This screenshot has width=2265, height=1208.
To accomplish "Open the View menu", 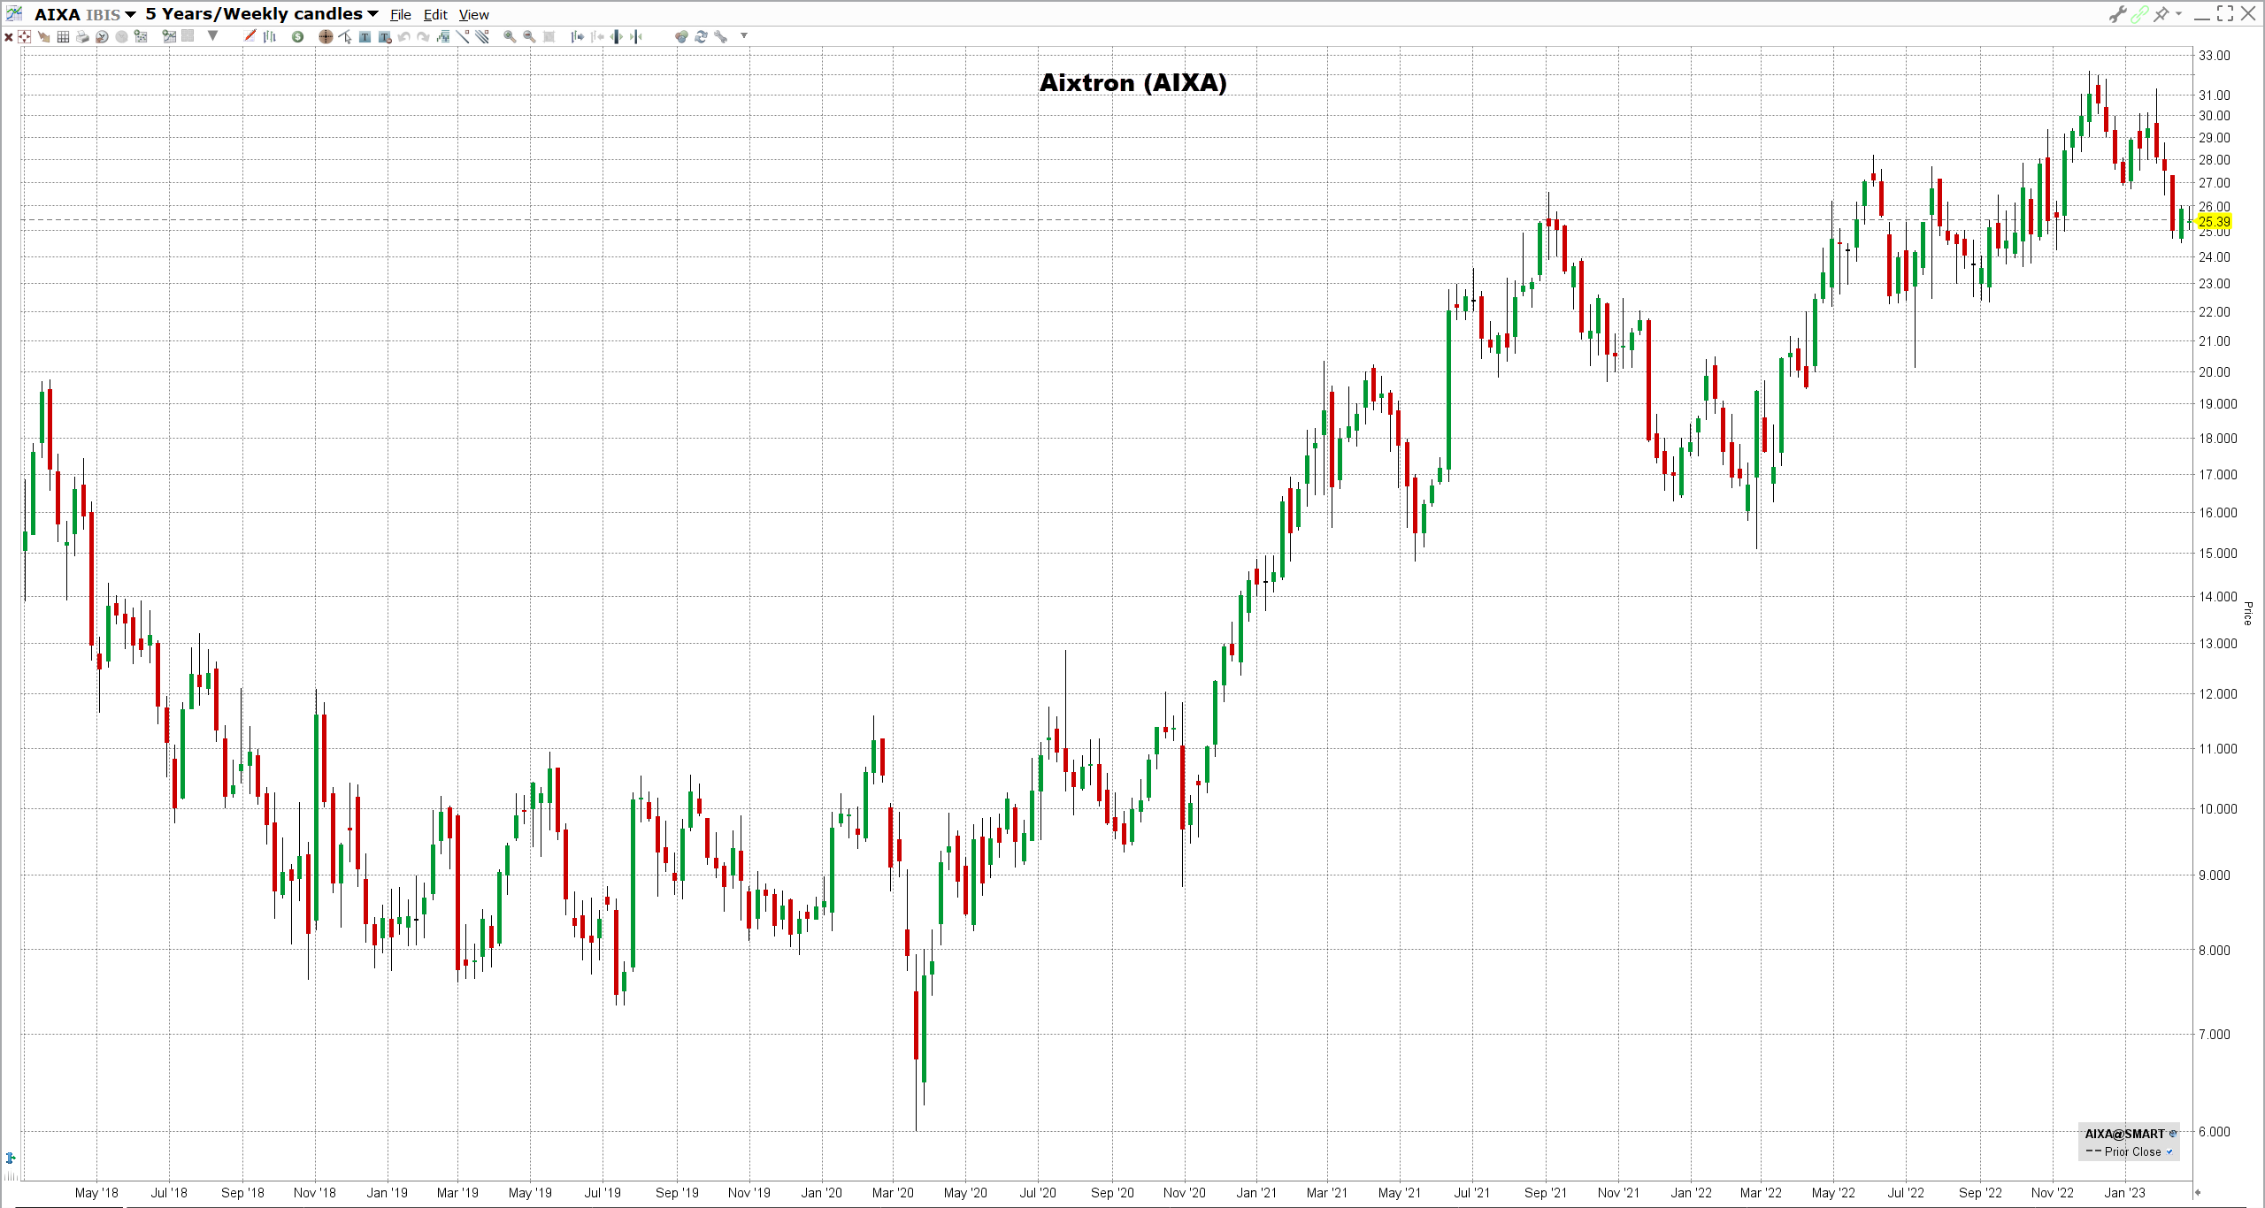I will [474, 15].
